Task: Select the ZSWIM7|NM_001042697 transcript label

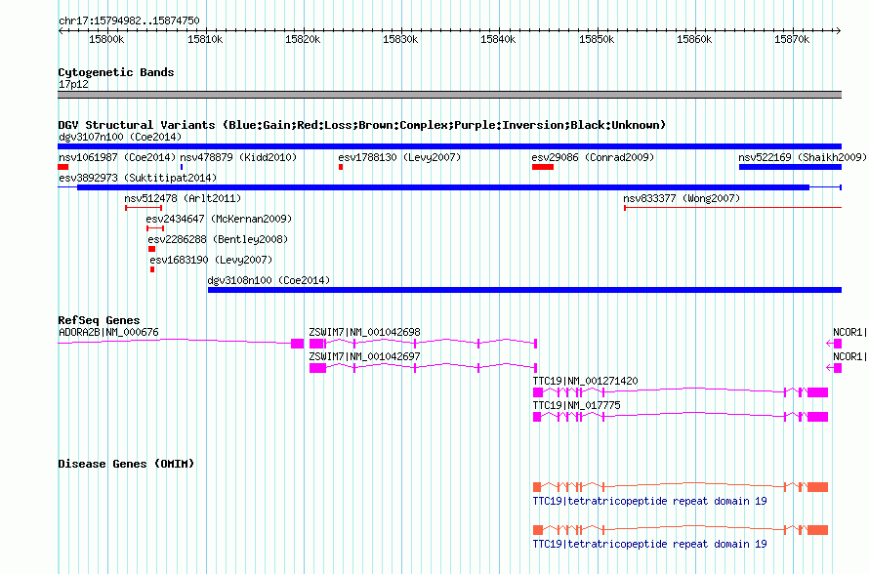Action: click(364, 357)
